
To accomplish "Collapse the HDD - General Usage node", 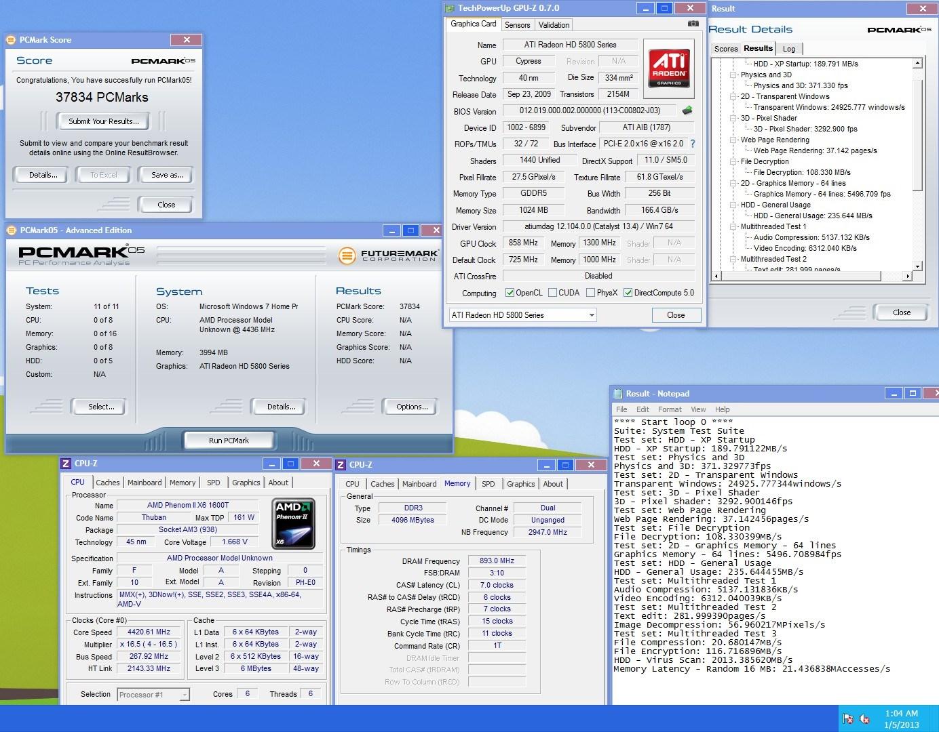I will point(733,205).
